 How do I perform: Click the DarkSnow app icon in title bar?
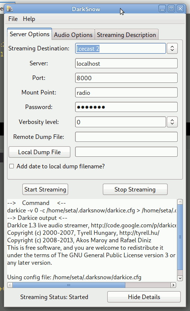[x=10, y=9]
